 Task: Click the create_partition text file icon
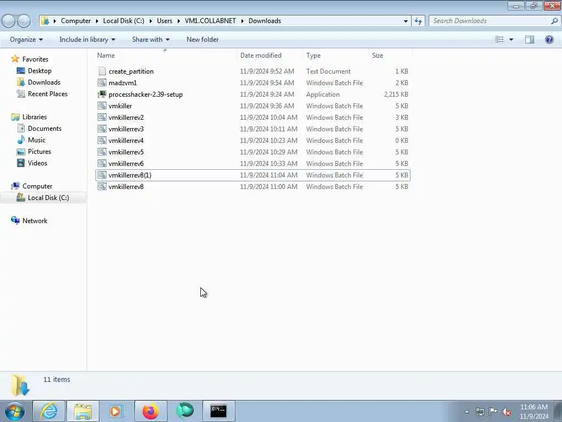point(102,71)
